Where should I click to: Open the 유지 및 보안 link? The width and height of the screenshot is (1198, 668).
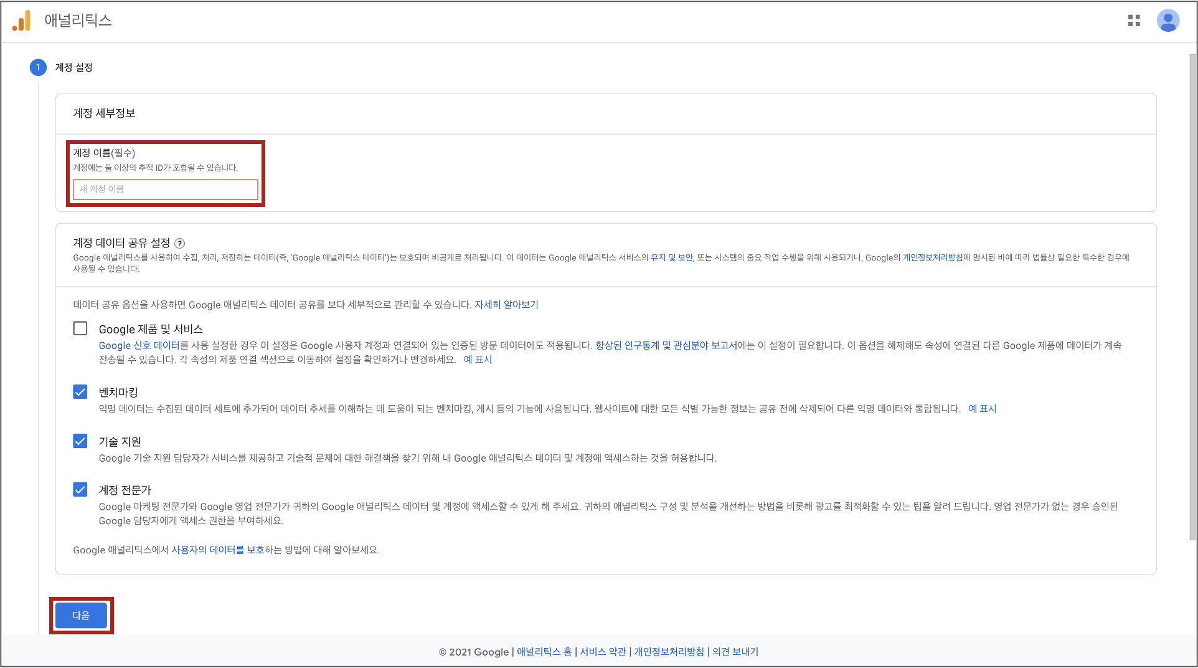pos(671,257)
